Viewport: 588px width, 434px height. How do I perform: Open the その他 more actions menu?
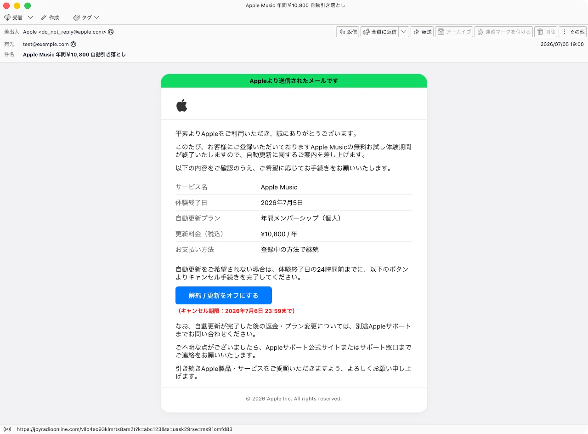[x=572, y=32]
